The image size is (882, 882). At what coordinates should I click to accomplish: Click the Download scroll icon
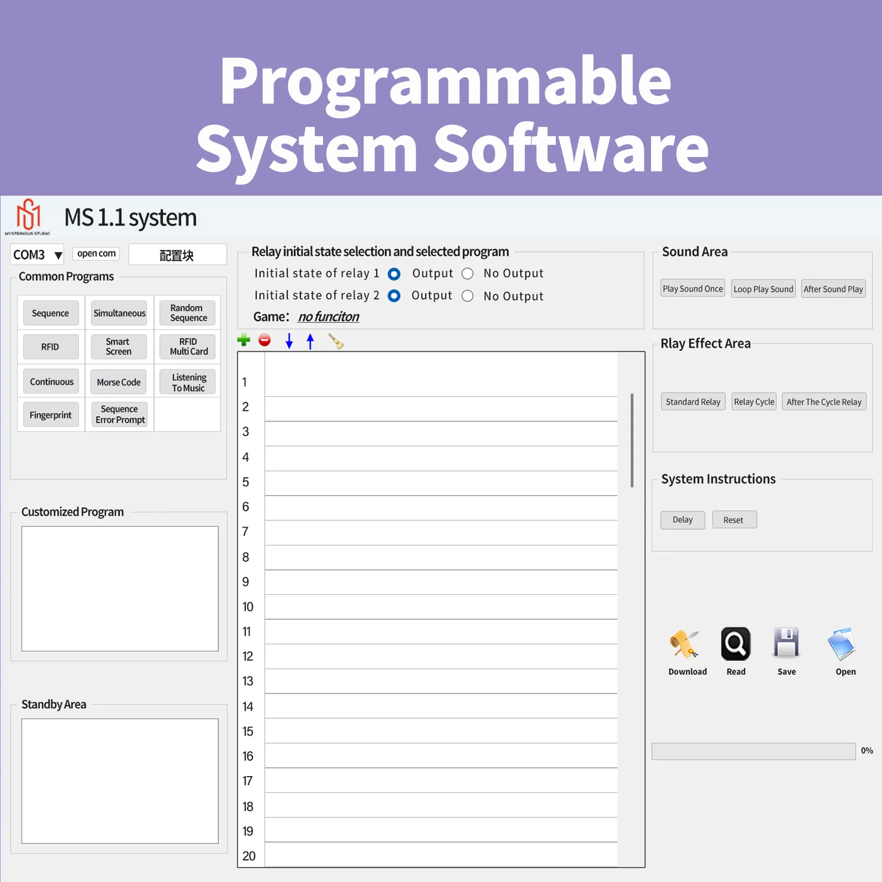point(684,644)
